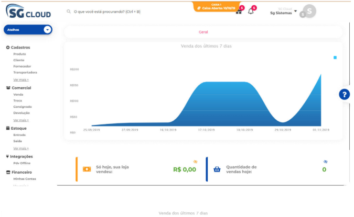This screenshot has width=354, height=217.
Task: Click the large user avatar with S
Action: coord(309,11)
